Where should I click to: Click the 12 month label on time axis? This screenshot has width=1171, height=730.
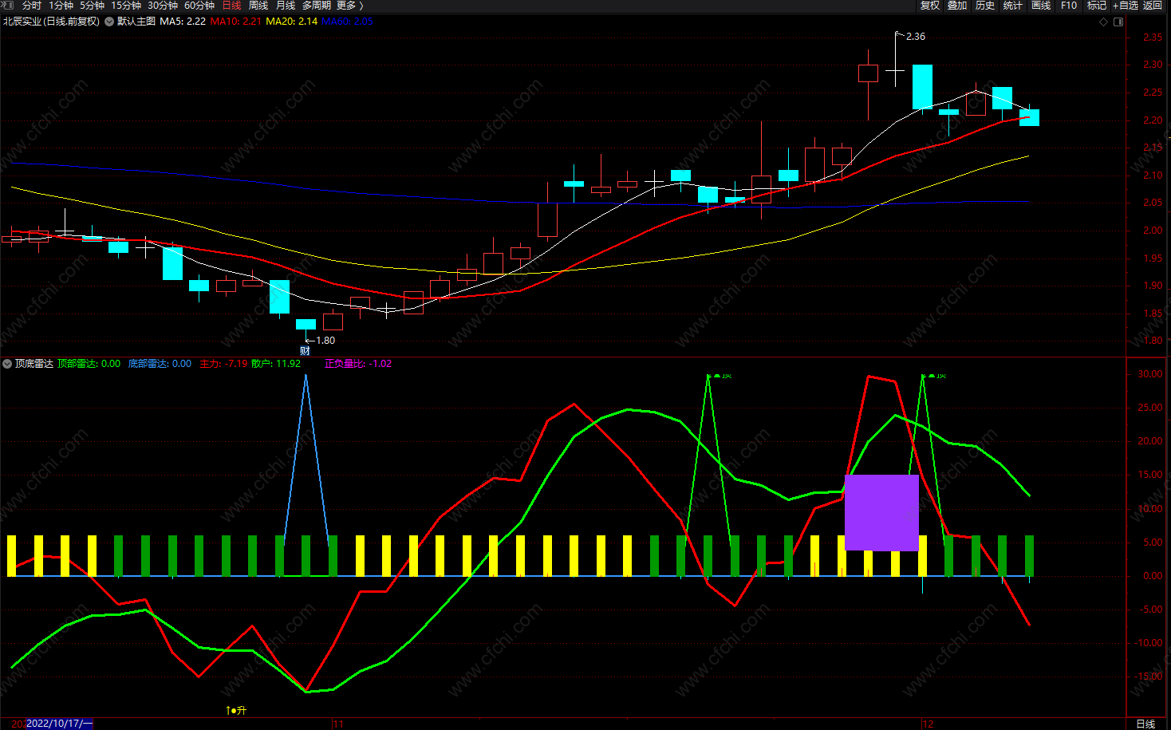(928, 724)
